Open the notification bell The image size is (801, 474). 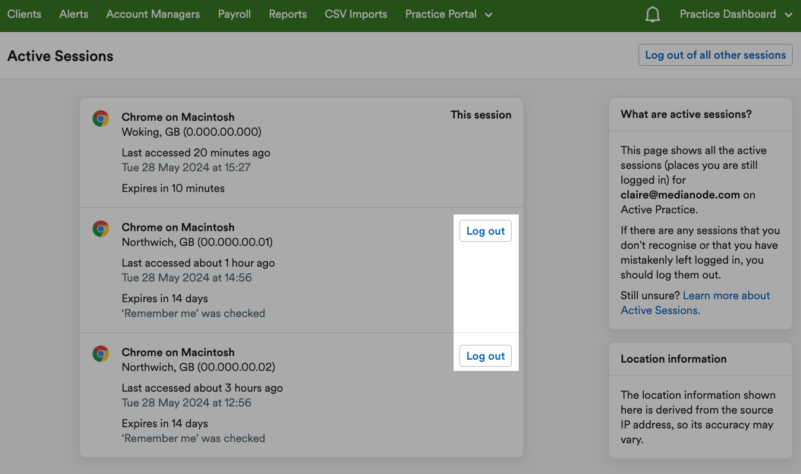click(x=653, y=14)
